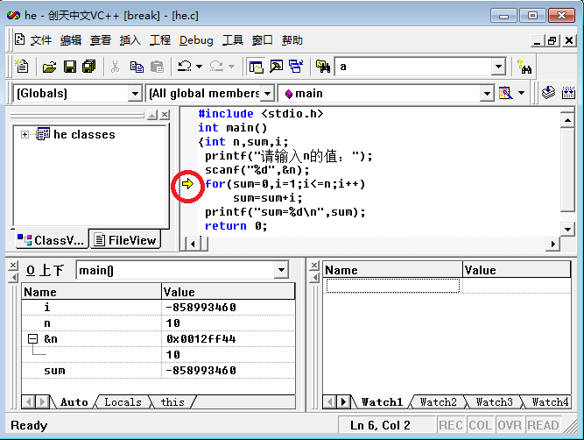Open the 工程 menu
The image size is (584, 440).
tap(160, 40)
